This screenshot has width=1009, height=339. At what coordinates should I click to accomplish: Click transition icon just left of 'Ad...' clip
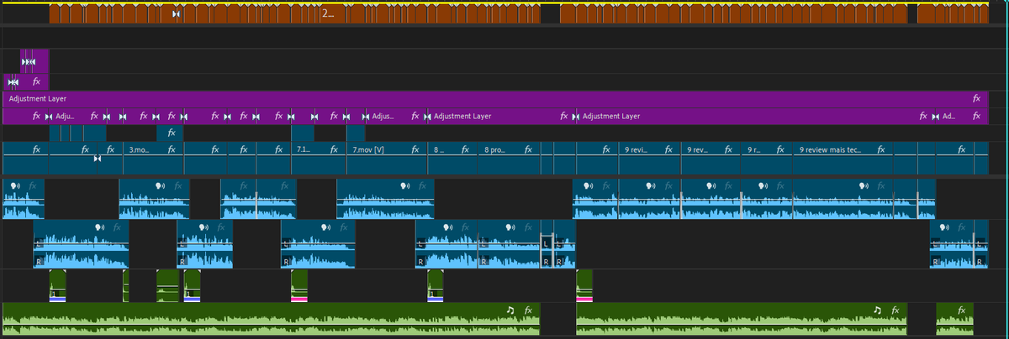coord(935,117)
